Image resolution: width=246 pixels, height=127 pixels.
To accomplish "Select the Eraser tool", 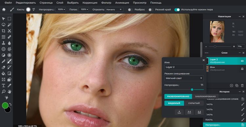I will click(x=4, y=67).
